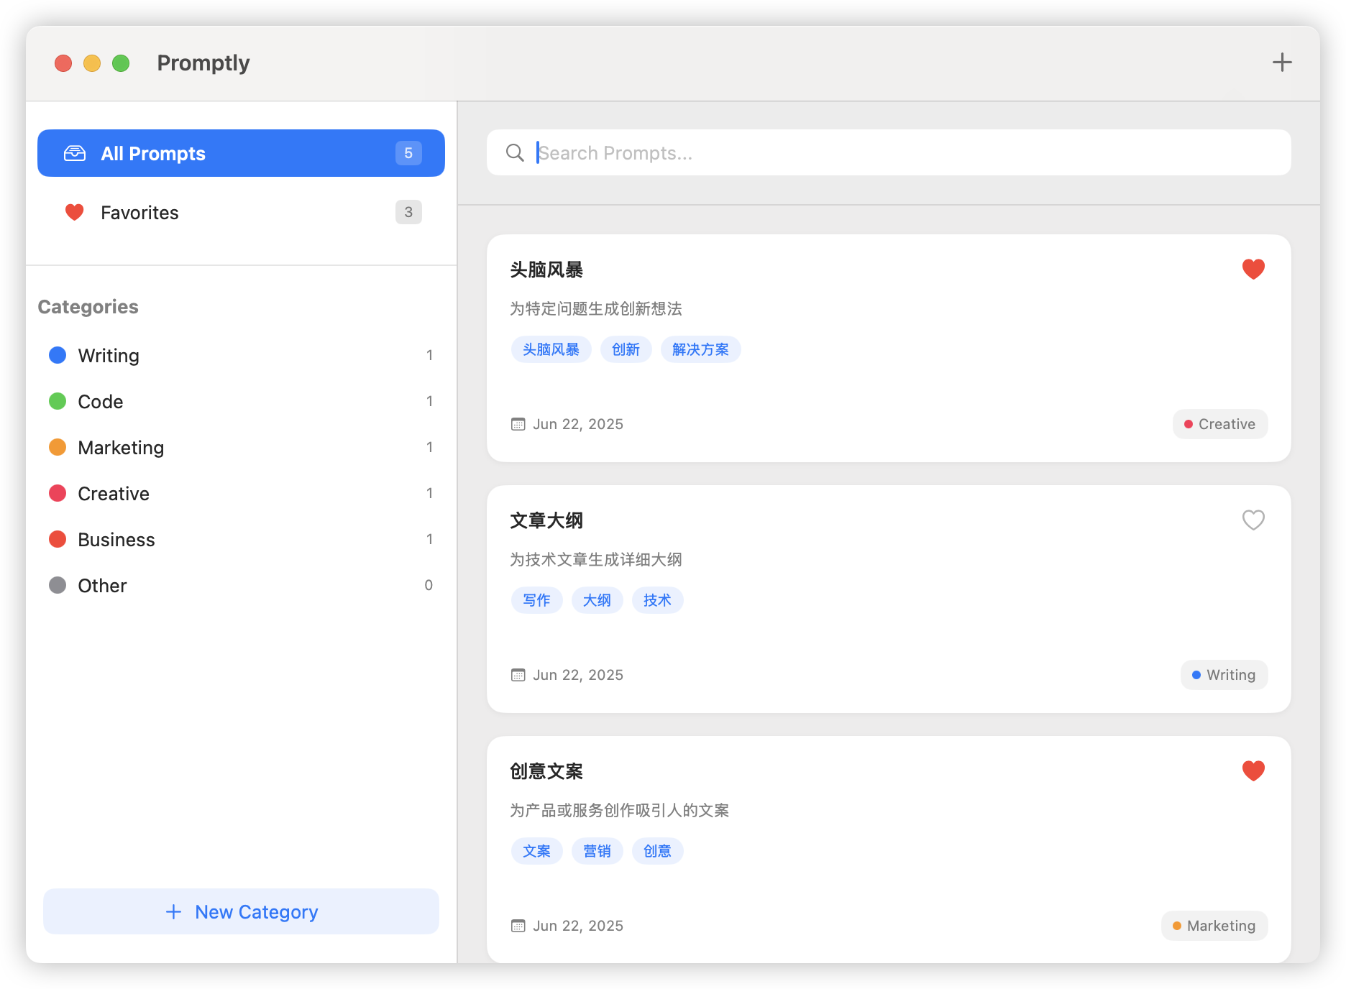Click the calendar icon on the 头脑风暴 card

pyautogui.click(x=517, y=423)
